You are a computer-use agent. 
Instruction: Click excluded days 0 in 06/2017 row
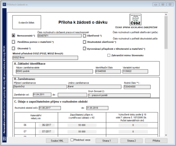[x=133, y=125]
